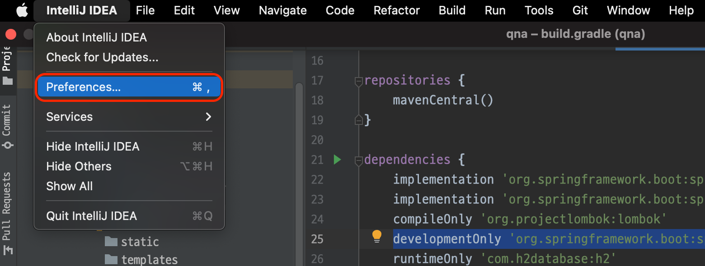The image size is (705, 266).
Task: Open the Pull Requests tool window tab
Action: coord(7,213)
